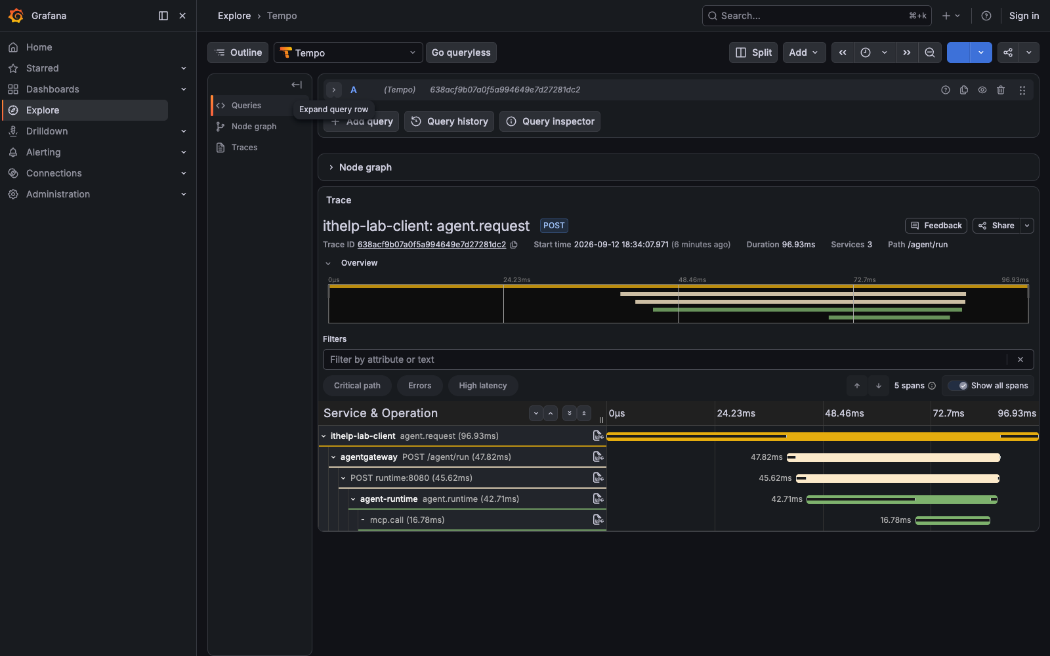Dock the sidebar menu icon
Screen dimensions: 1050x656
(x=163, y=16)
